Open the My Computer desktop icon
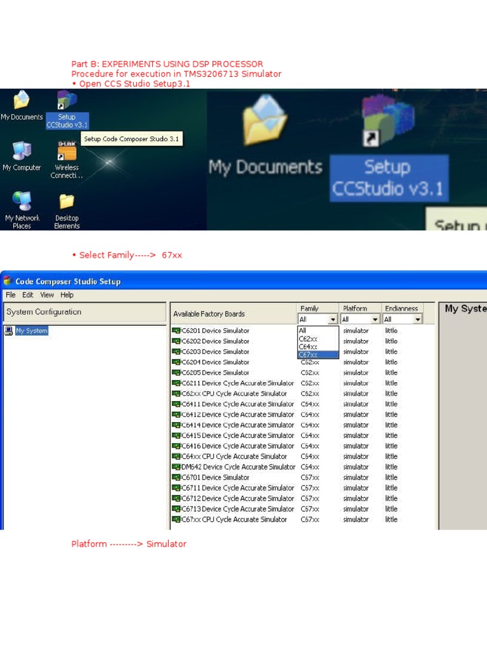 point(22,152)
